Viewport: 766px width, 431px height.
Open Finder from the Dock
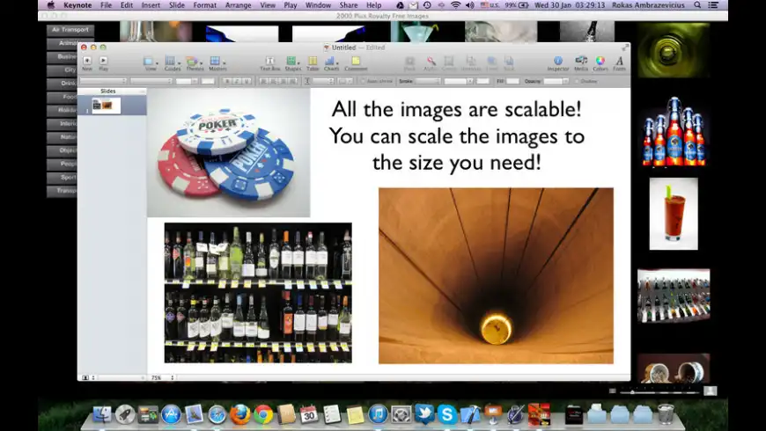pyautogui.click(x=102, y=414)
